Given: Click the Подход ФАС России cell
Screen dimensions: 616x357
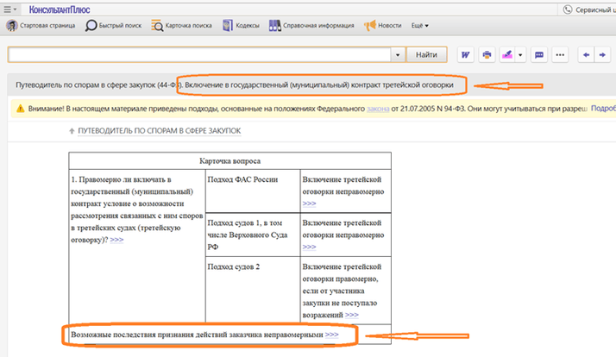Looking at the screenshot, I should click(x=253, y=191).
